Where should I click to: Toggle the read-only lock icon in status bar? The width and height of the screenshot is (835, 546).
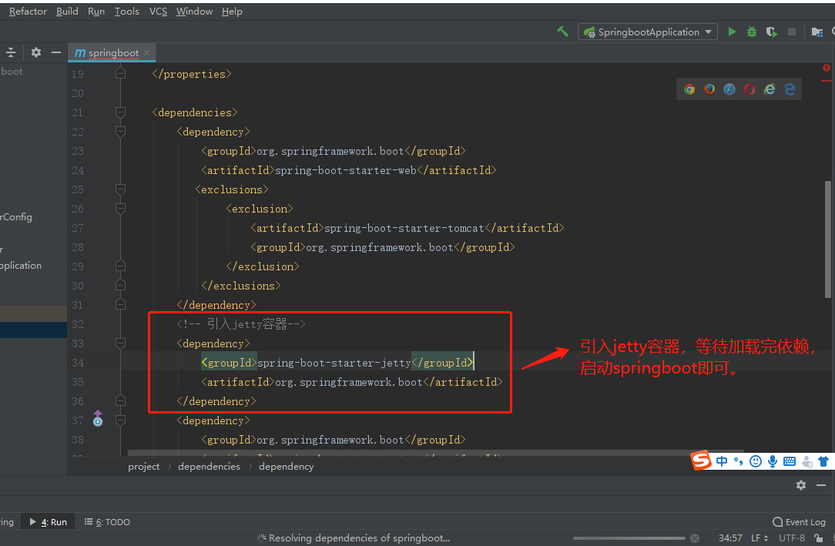click(x=819, y=538)
